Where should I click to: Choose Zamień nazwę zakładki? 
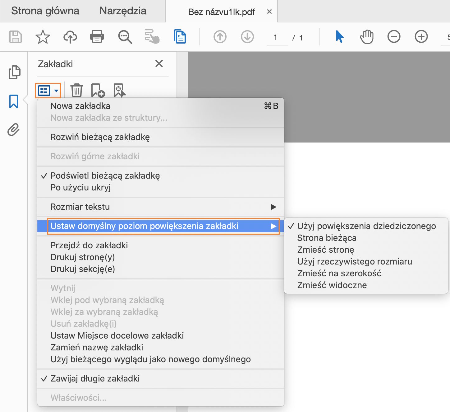pyautogui.click(x=161, y=348)
